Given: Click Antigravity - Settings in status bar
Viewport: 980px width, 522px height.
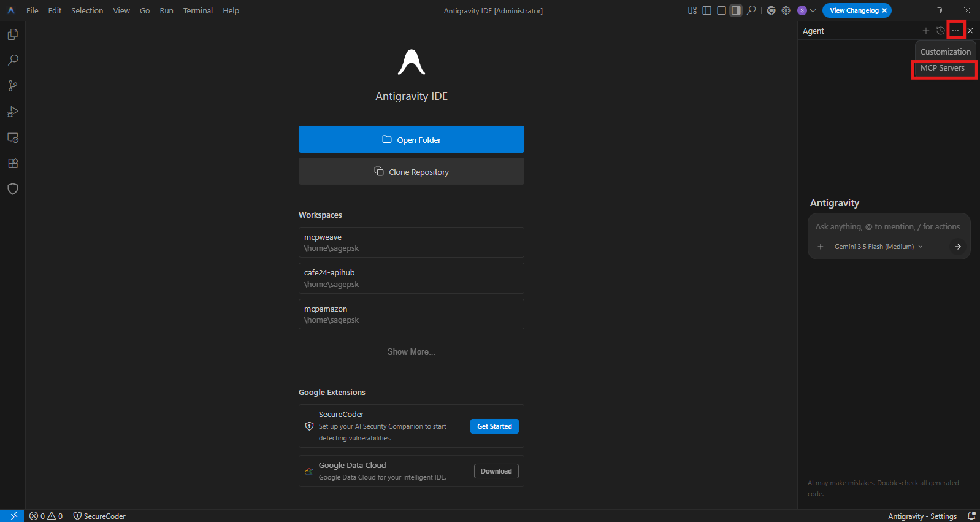Looking at the screenshot, I should tap(922, 516).
